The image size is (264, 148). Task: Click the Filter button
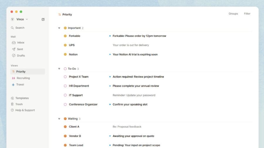(x=247, y=14)
